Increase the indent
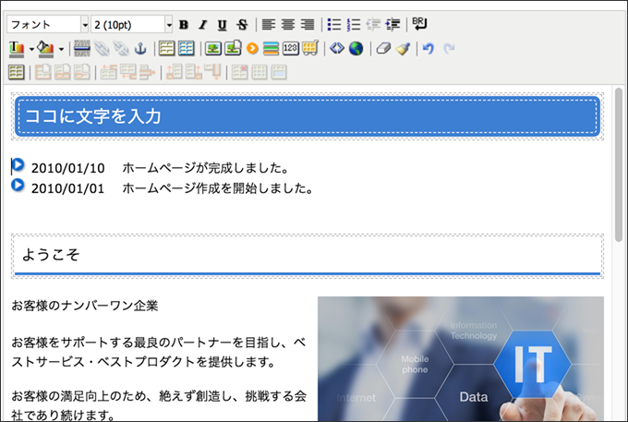This screenshot has height=422, width=628. (x=392, y=25)
